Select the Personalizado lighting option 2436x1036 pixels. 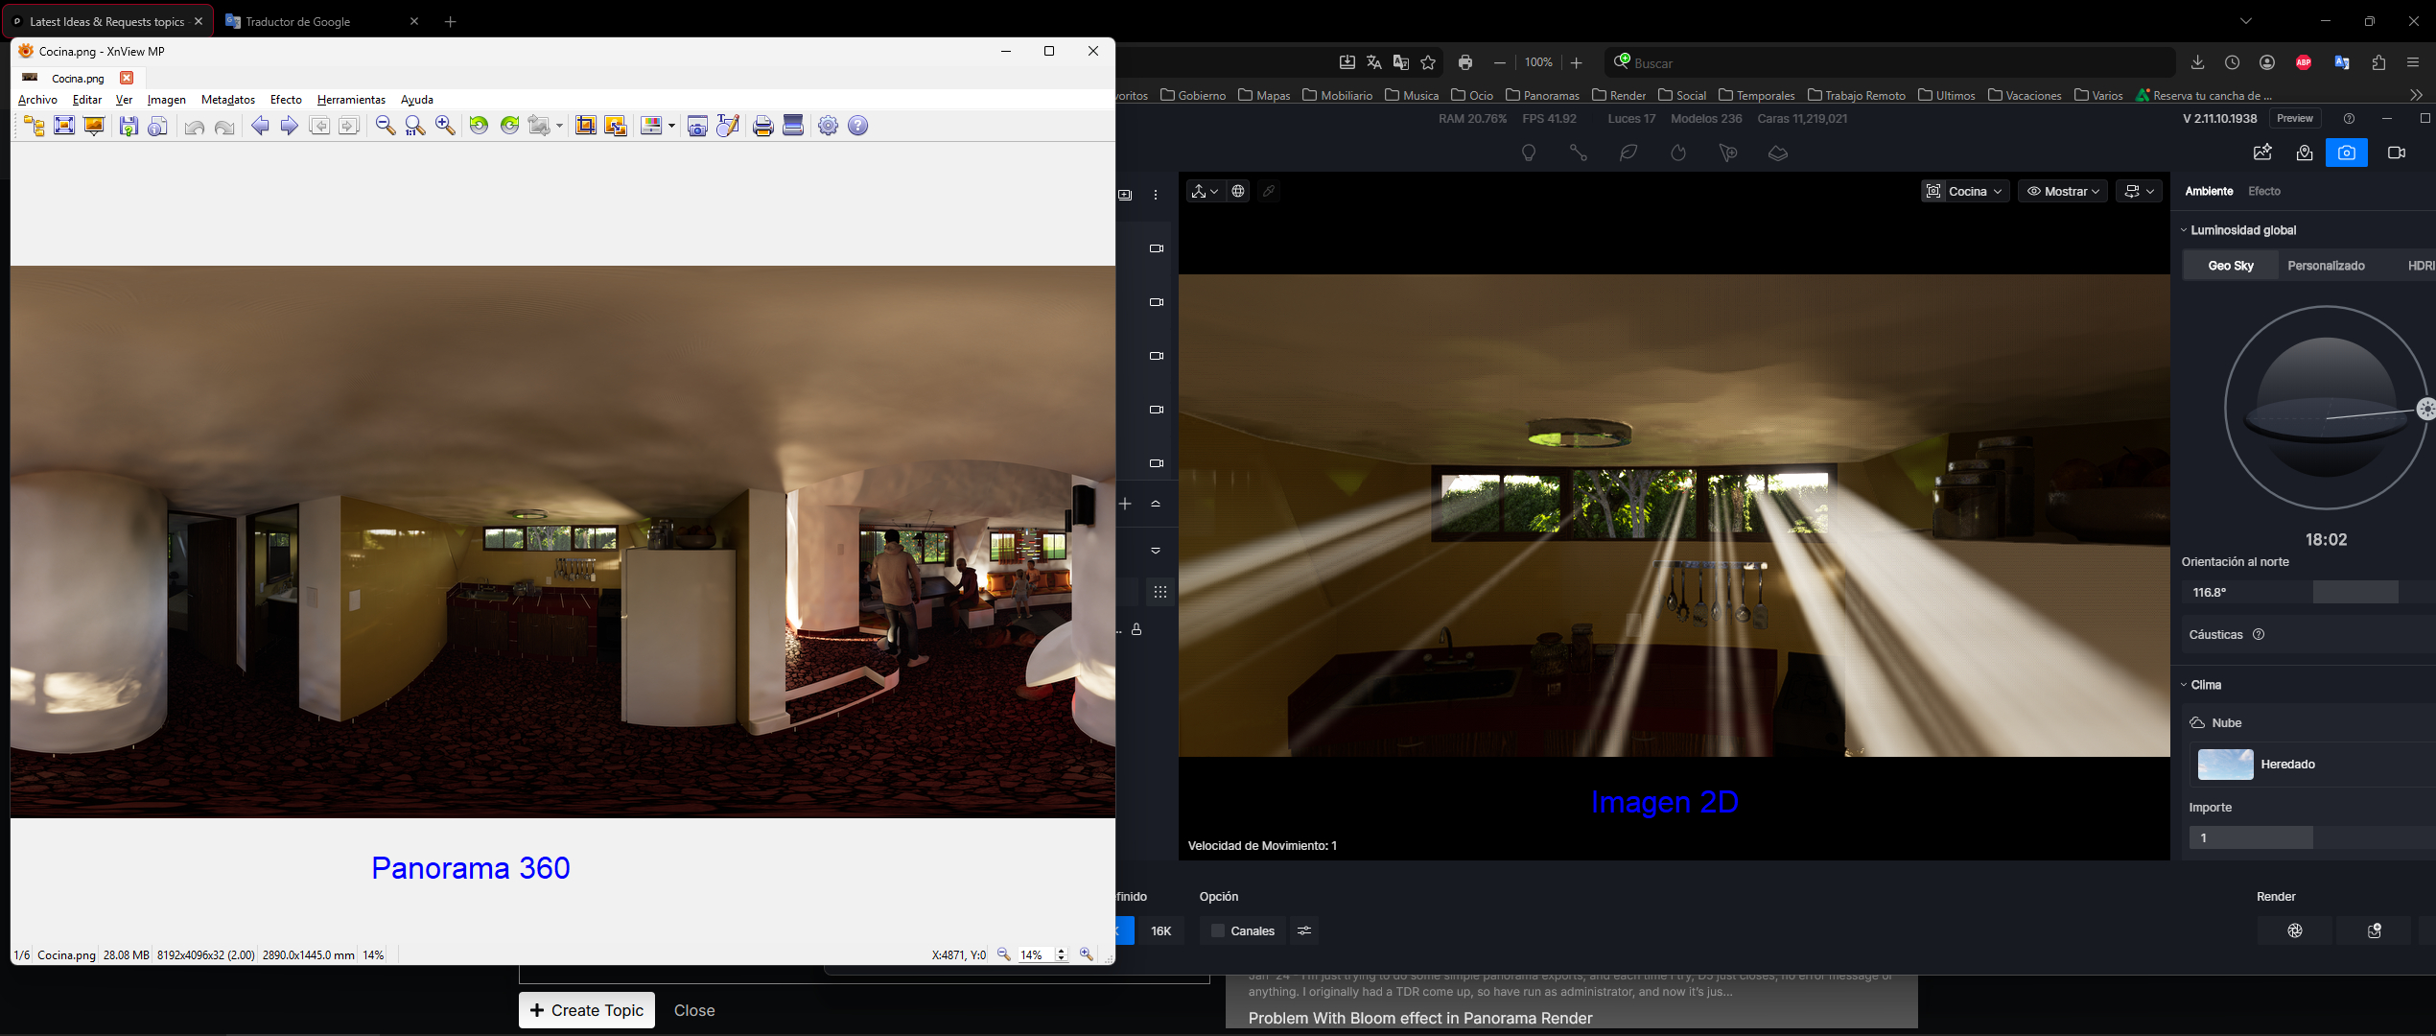pyautogui.click(x=2325, y=266)
